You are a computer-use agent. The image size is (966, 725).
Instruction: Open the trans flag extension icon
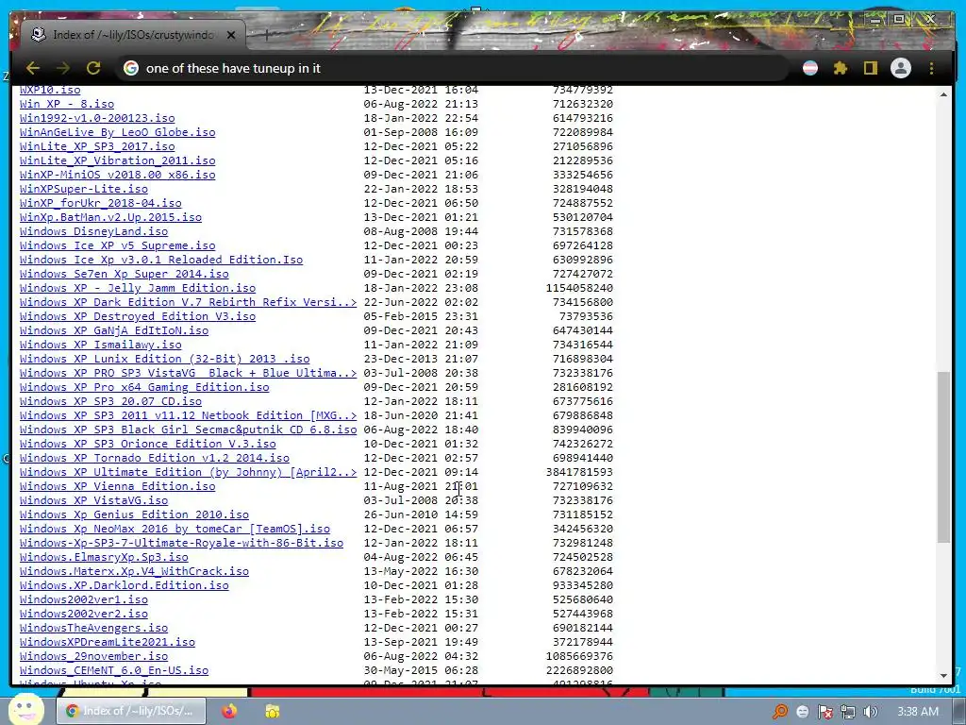pyautogui.click(x=810, y=68)
